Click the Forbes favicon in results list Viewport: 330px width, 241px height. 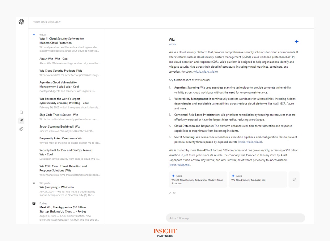pos(34,203)
